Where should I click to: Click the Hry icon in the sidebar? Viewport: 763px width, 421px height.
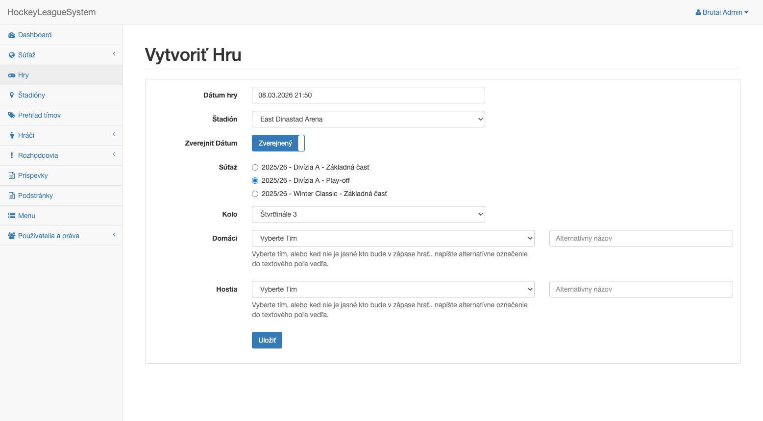pos(11,74)
